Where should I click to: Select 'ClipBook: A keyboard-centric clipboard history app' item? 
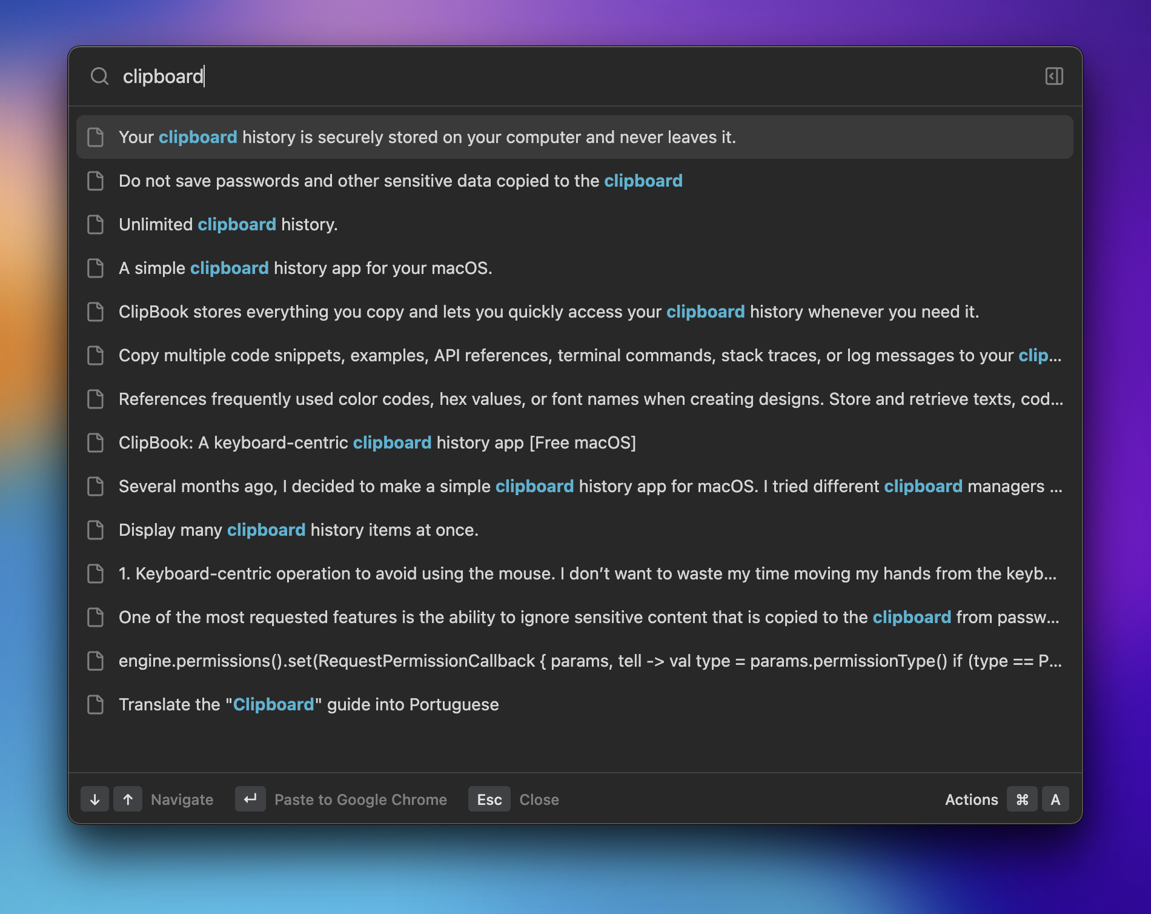tap(575, 442)
